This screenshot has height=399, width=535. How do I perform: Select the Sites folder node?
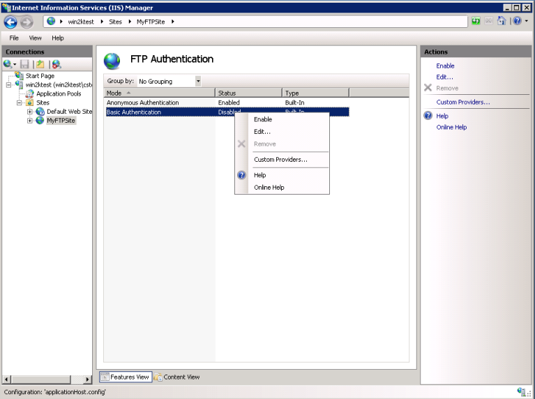tap(43, 103)
